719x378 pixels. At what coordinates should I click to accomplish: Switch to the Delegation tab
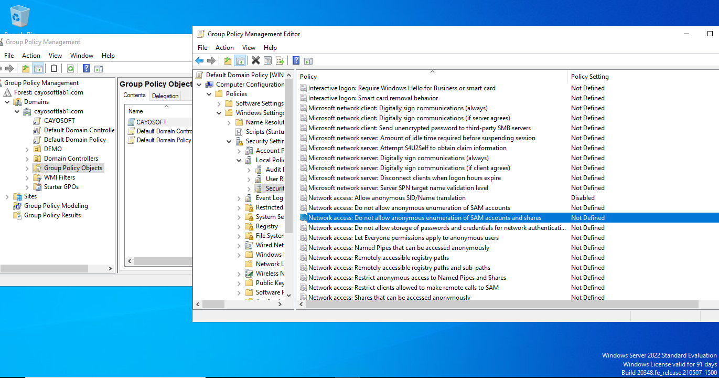(x=165, y=96)
